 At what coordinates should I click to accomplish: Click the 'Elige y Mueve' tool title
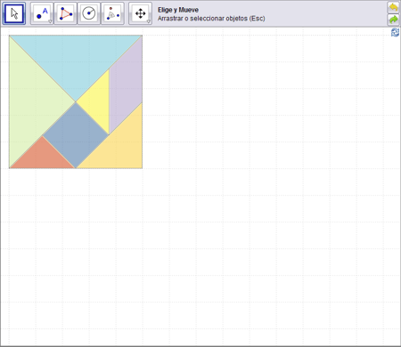tap(178, 10)
